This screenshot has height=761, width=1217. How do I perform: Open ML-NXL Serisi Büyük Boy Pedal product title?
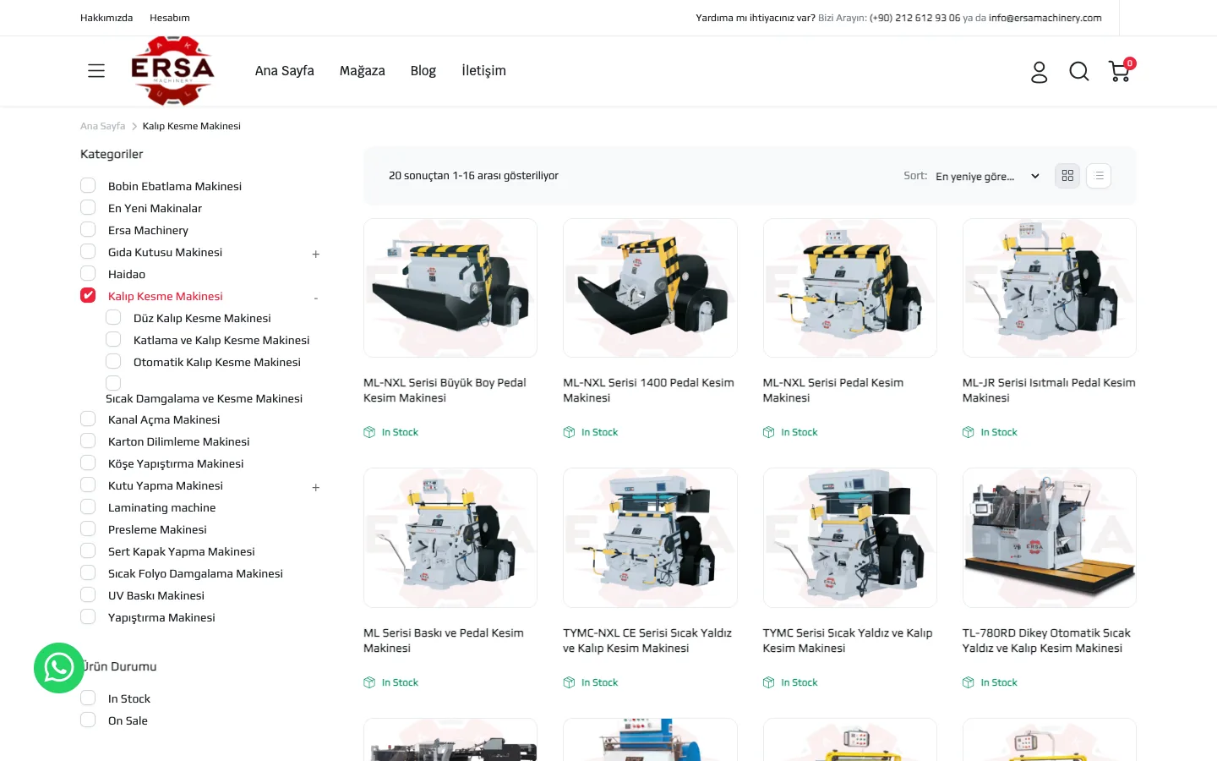[445, 390]
